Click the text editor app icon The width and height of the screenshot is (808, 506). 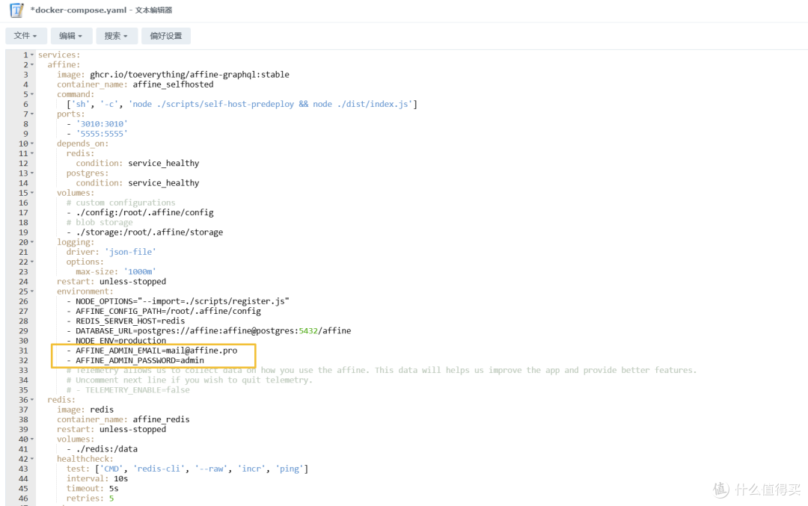(x=16, y=10)
